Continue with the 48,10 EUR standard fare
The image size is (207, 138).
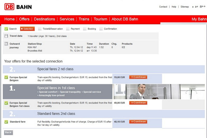click(138, 122)
